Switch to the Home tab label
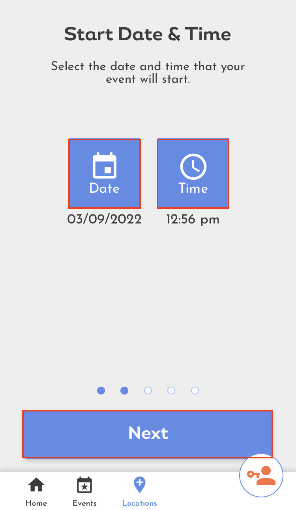296x510 pixels. [x=36, y=503]
